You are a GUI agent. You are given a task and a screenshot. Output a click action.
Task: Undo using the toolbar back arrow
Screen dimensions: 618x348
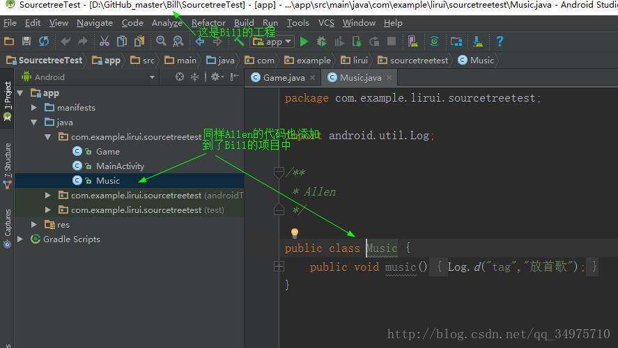pyautogui.click(x=65, y=41)
